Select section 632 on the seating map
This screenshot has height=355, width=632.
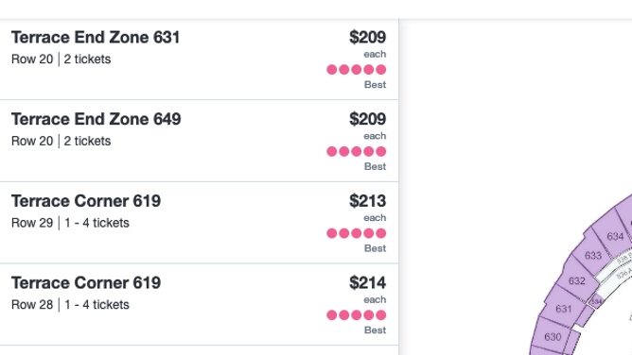[x=576, y=280]
